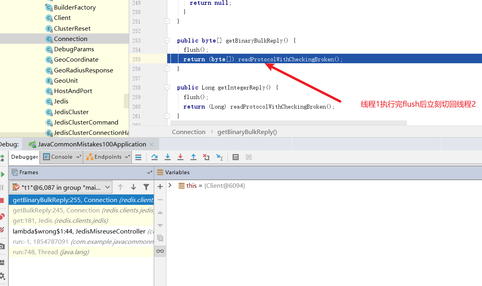Select the lambda$wrong$1:44 stack frame
Viewport: 482px width, 286px height.
(x=79, y=231)
